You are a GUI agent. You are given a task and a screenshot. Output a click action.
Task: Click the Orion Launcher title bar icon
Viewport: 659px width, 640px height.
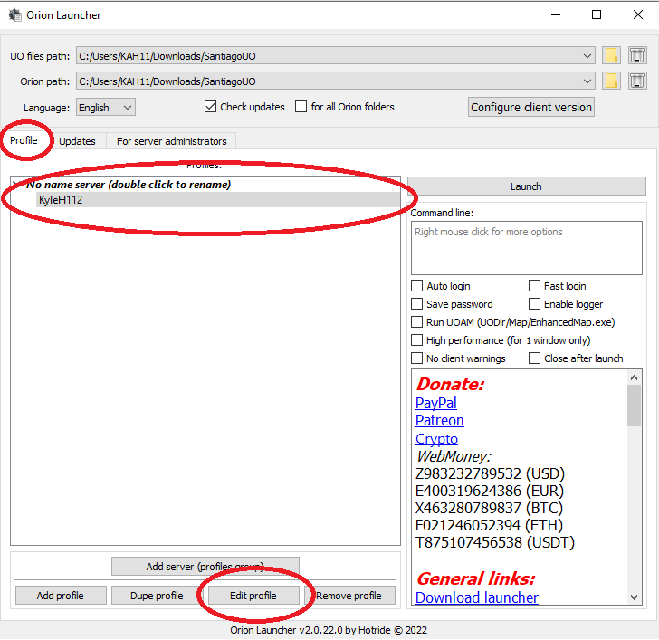(x=14, y=14)
